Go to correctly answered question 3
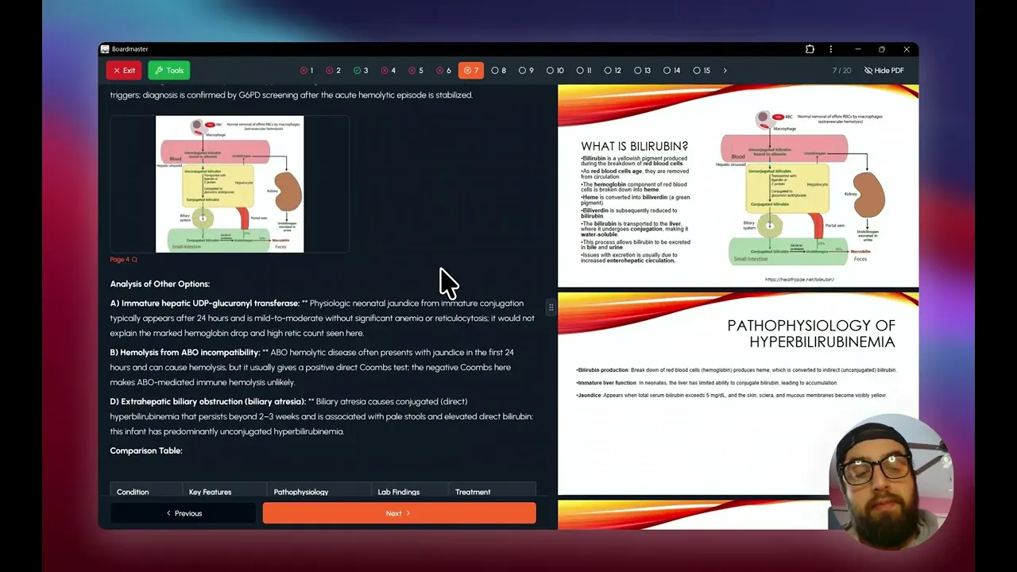The image size is (1017, 572). click(x=361, y=71)
